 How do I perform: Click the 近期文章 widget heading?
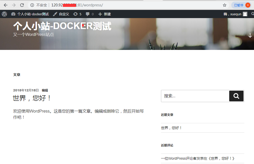[167, 115]
